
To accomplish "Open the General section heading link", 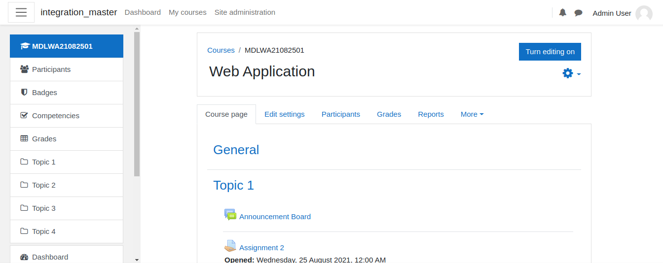I will pos(236,150).
